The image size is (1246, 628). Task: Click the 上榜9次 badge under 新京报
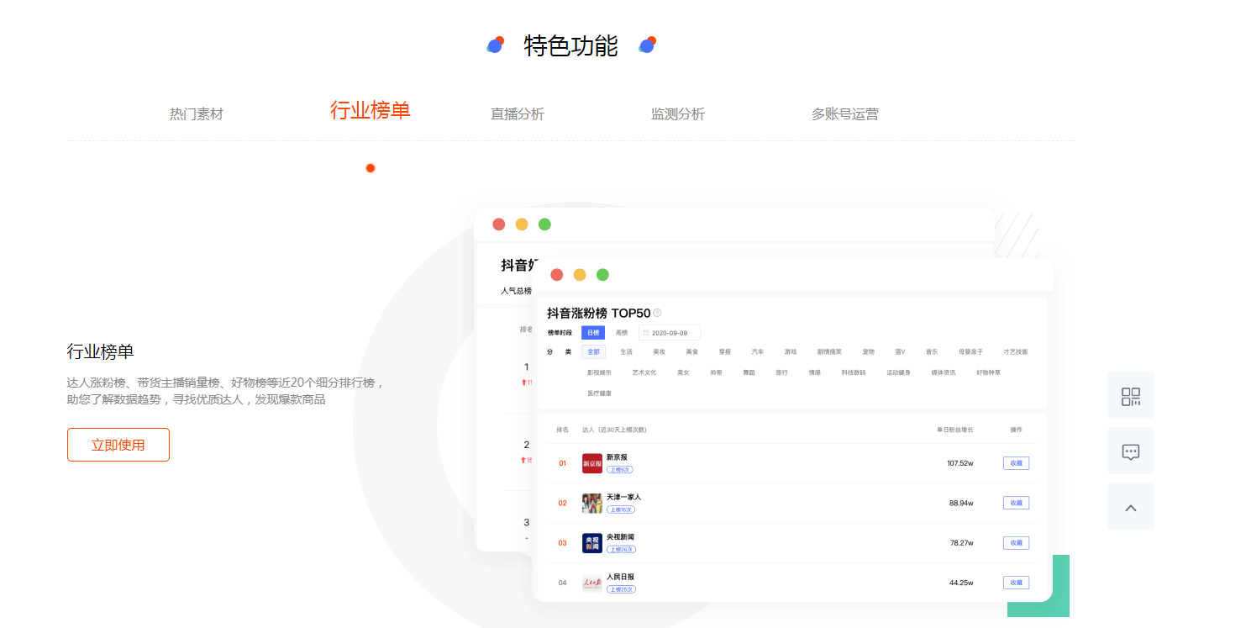click(x=620, y=469)
